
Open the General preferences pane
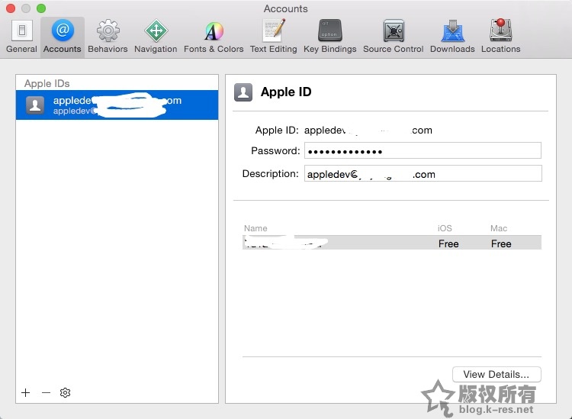pos(21,37)
